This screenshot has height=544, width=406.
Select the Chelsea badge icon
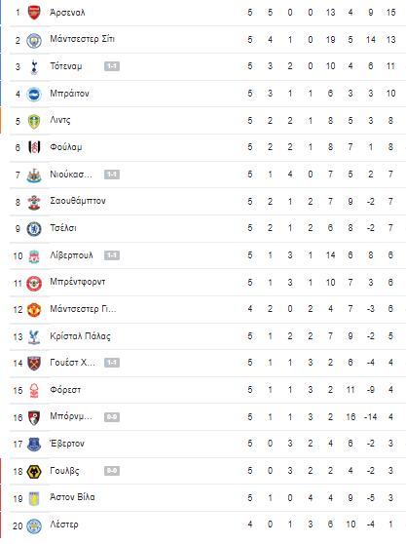34,229
